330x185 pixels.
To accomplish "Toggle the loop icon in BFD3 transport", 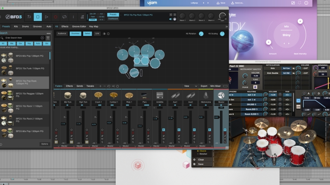I will click(64, 17).
